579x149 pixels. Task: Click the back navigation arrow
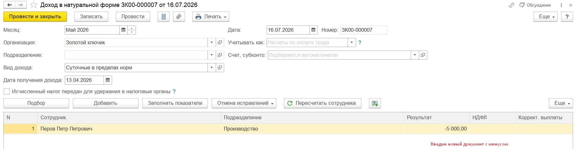click(x=9, y=5)
